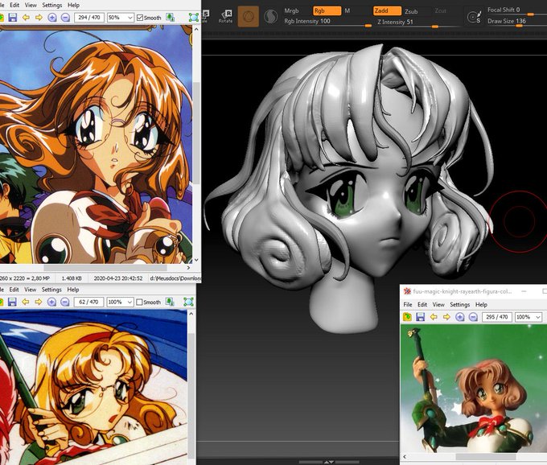The image size is (547, 465).
Task: Open Edit menu in the 62/470 viewer
Action: pyautogui.click(x=14, y=289)
